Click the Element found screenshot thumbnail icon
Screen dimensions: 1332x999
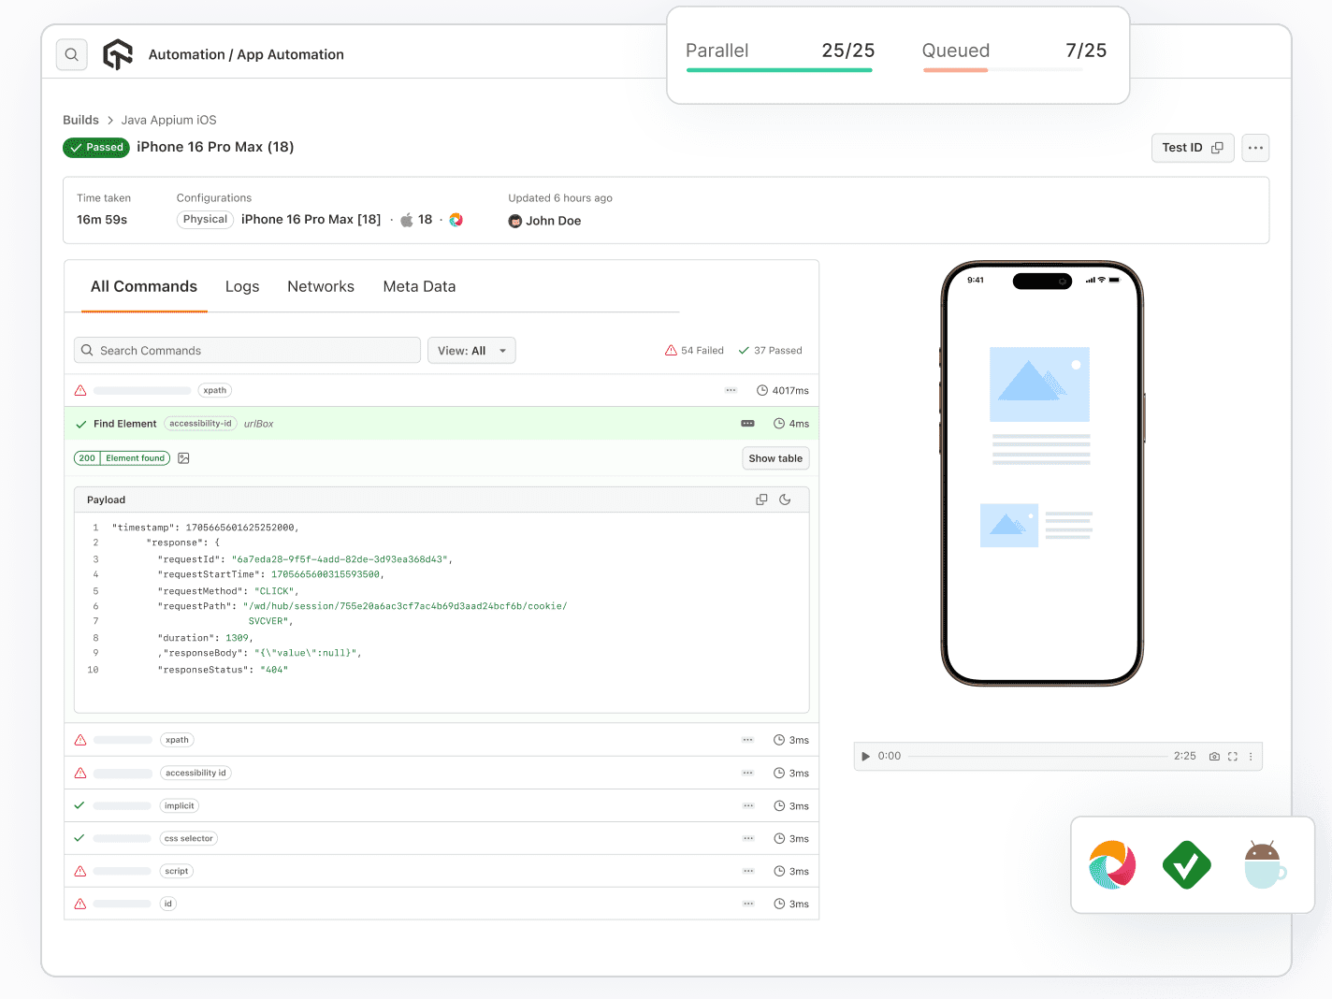pyautogui.click(x=183, y=458)
